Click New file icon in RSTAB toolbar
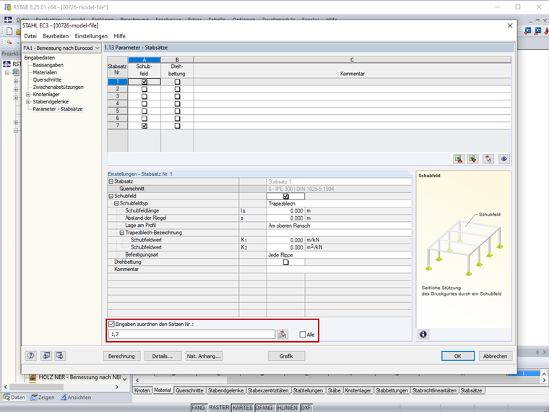 [9, 31]
